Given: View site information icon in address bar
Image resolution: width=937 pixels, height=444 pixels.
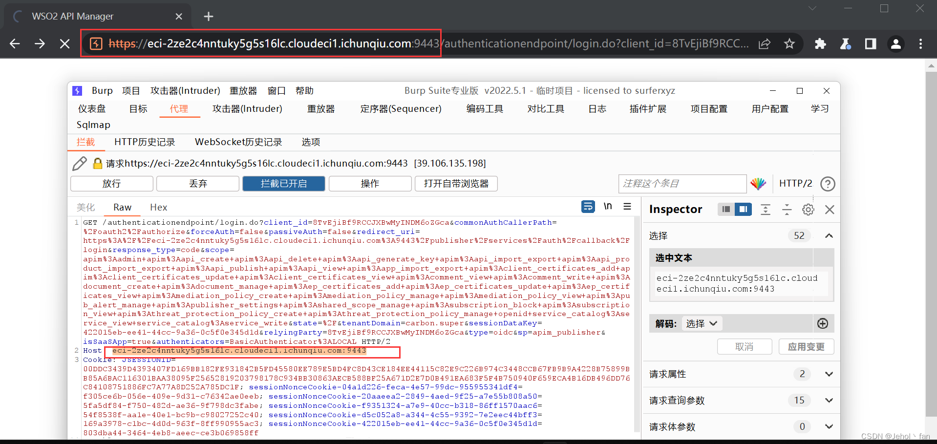Looking at the screenshot, I should pos(96,44).
